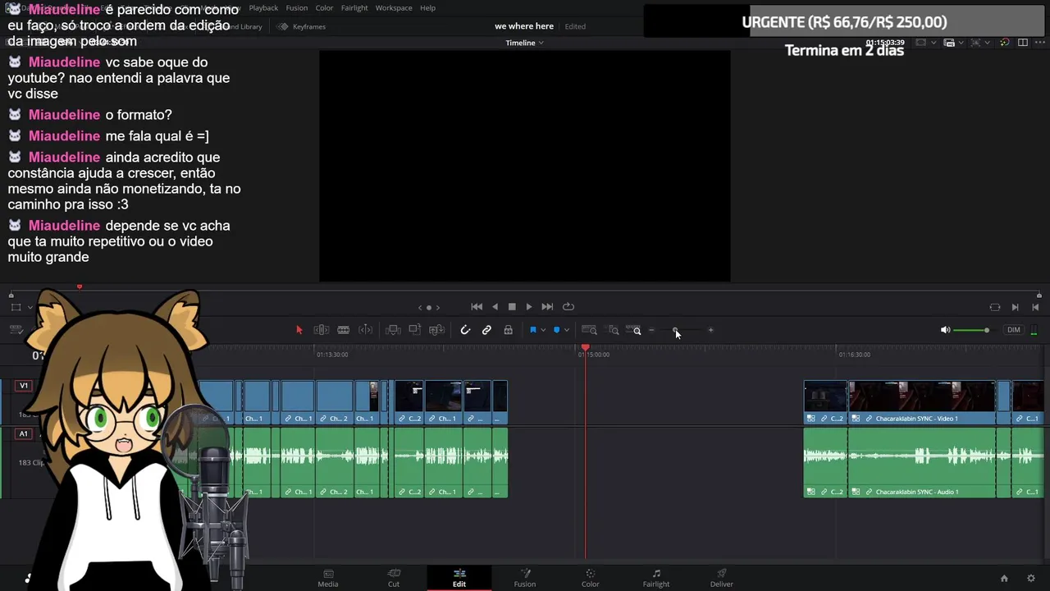This screenshot has width=1050, height=591.
Task: Open the Fairlight menu in the menu bar
Action: click(x=354, y=7)
